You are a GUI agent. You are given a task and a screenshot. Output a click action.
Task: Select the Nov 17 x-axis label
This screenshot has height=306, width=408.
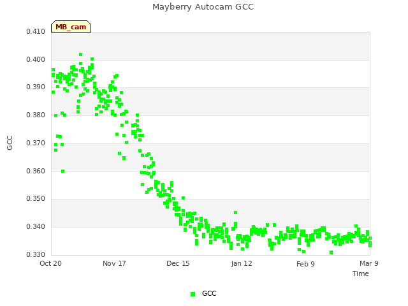pos(114,263)
